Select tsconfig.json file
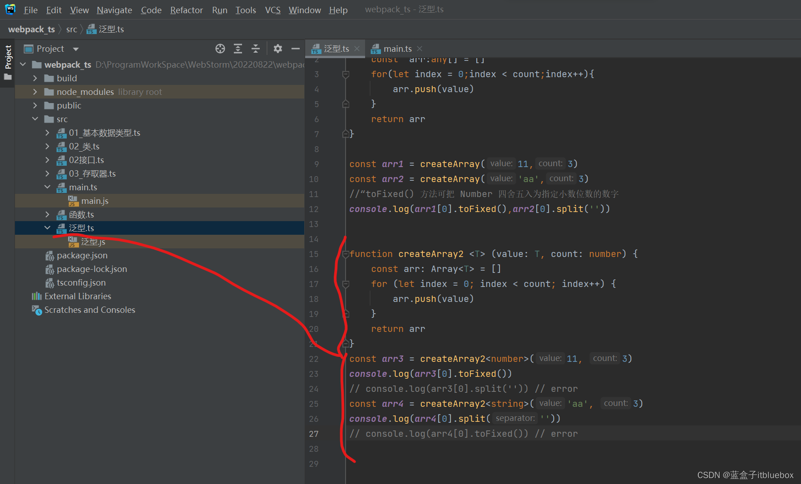 pyautogui.click(x=159, y=282)
